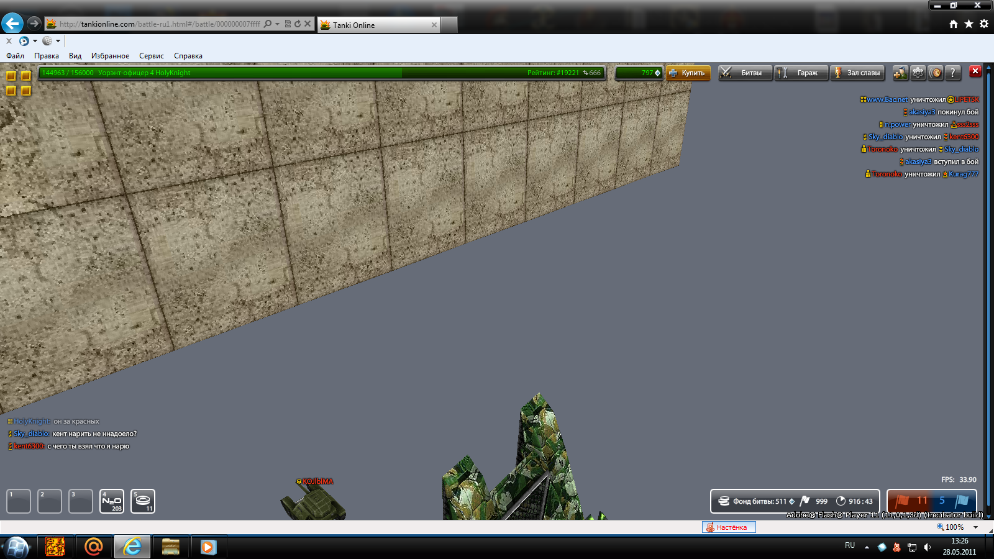Activate supply slot 3
Viewport: 994px width, 559px height.
81,501
